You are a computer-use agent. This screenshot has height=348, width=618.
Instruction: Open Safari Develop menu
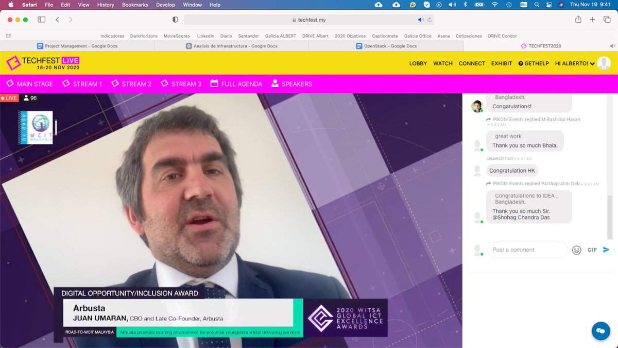pyautogui.click(x=165, y=5)
